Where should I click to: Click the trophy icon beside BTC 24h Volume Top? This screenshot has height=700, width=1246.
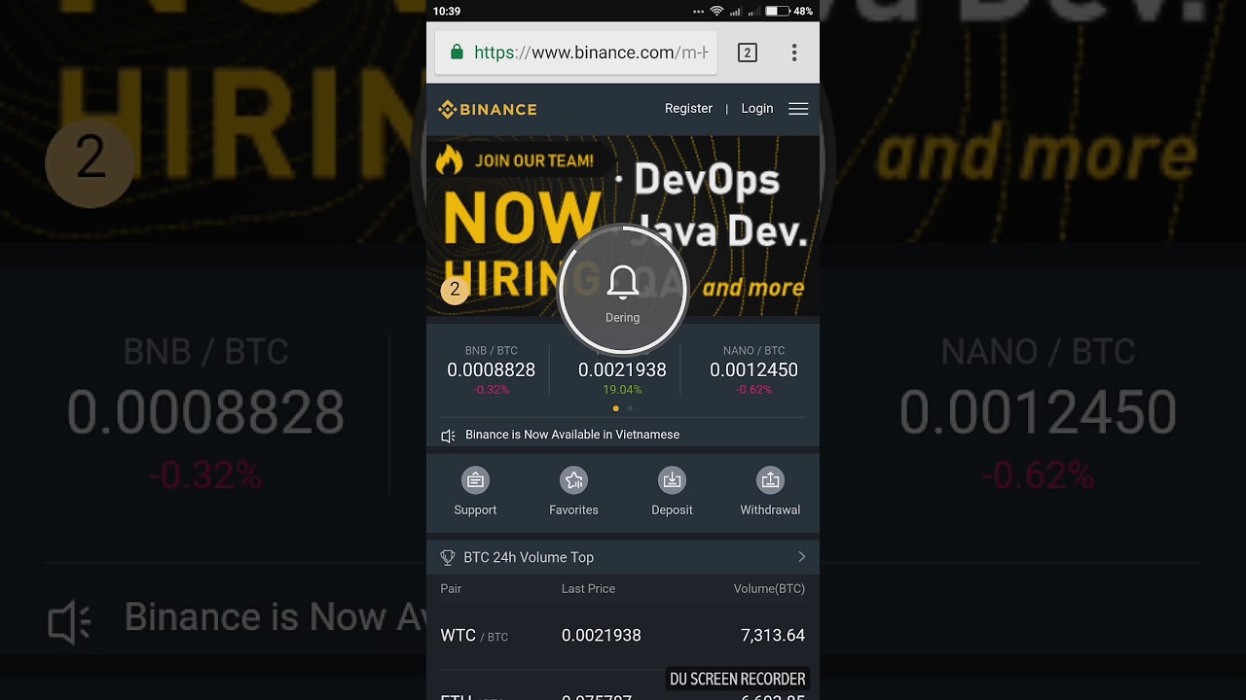(x=448, y=557)
